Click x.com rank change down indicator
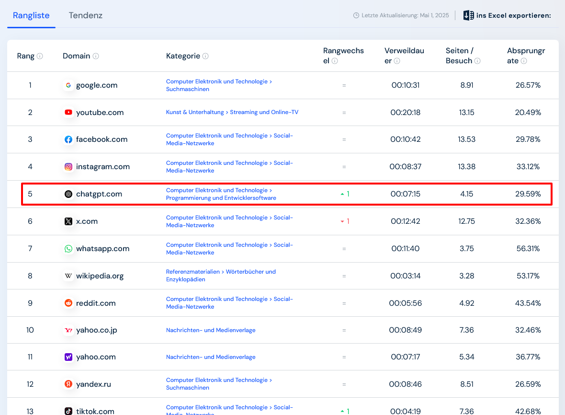Image resolution: width=565 pixels, height=415 pixels. (x=345, y=221)
